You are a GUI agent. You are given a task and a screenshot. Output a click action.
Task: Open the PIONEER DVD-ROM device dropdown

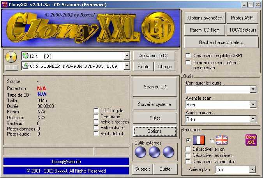tap(127, 66)
